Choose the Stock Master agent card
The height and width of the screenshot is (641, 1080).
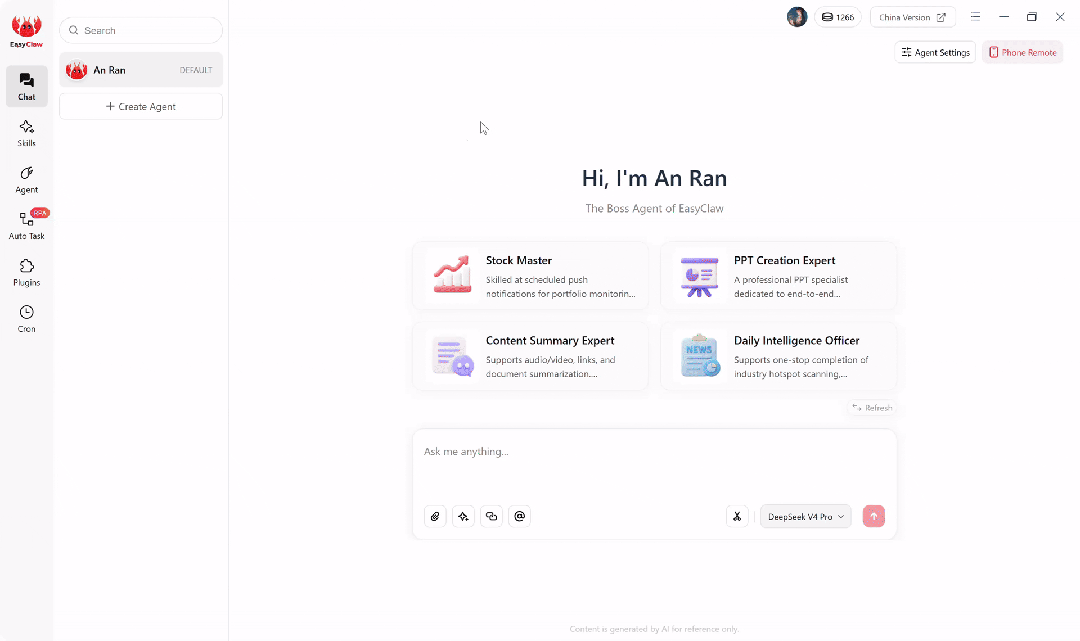tap(530, 276)
